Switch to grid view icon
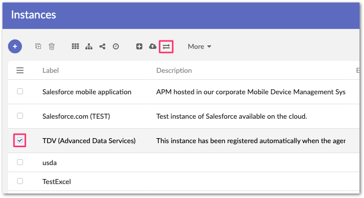 pos(75,46)
